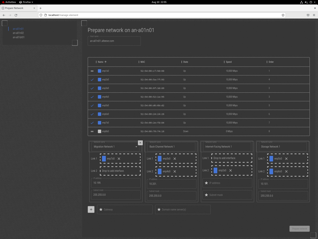Remove enp6s0 from Storage Network Link 2

tap(286, 172)
